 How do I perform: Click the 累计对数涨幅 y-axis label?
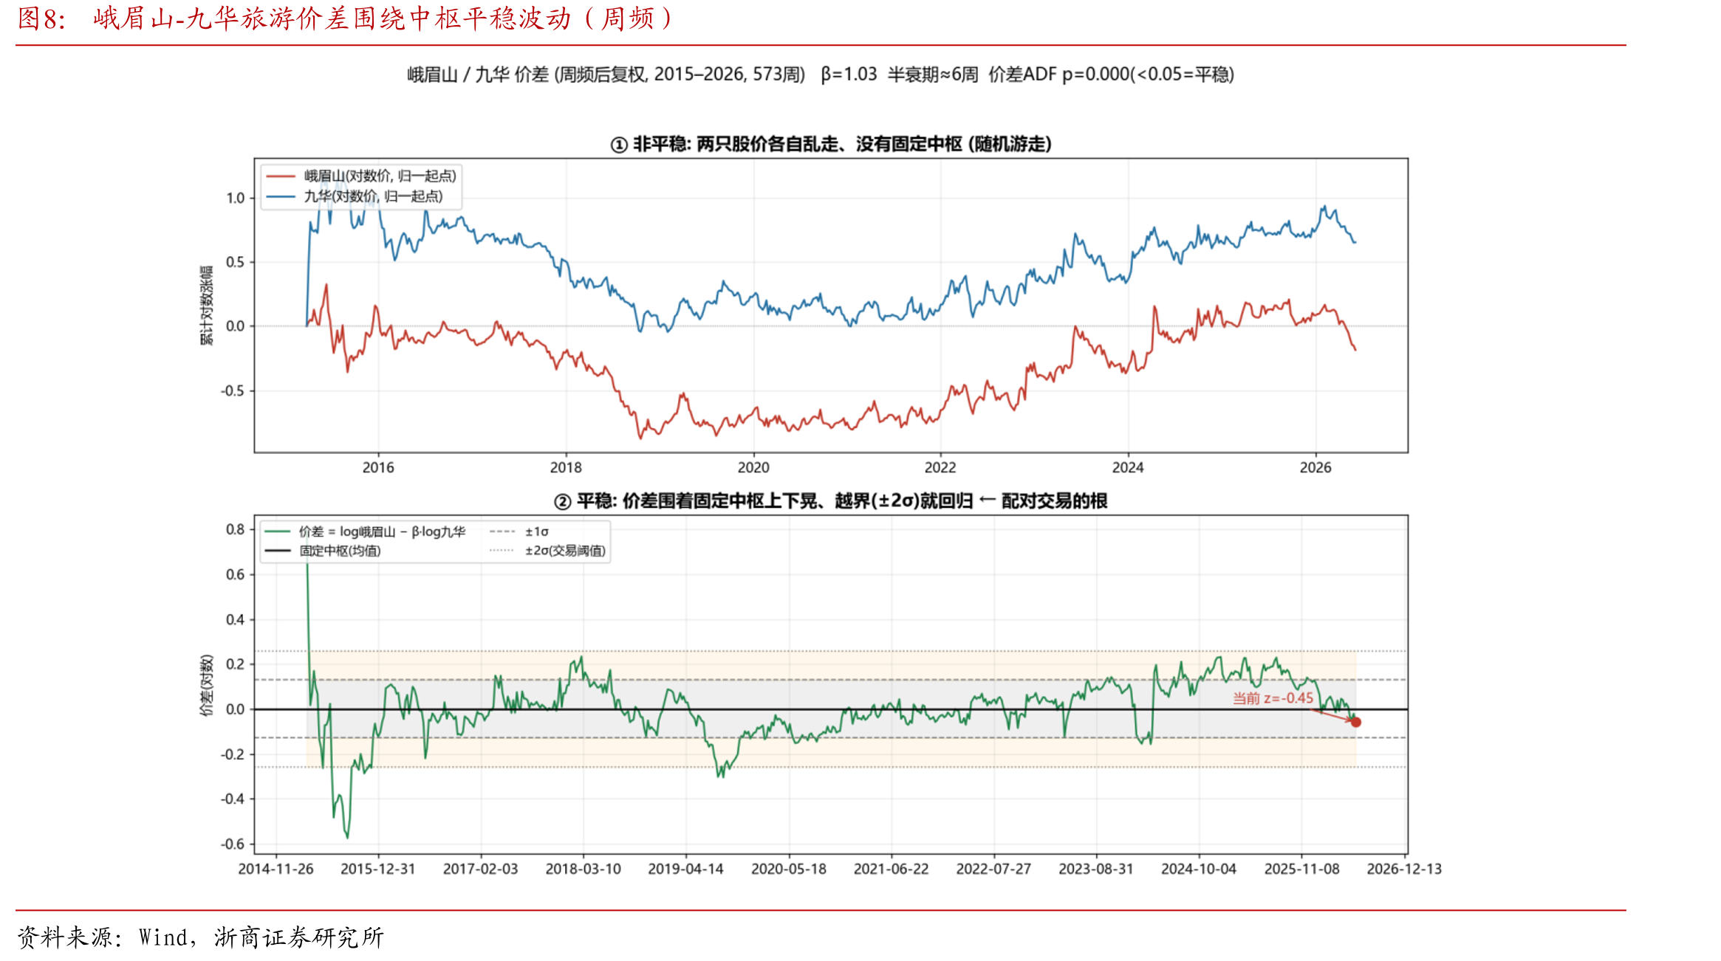[206, 306]
